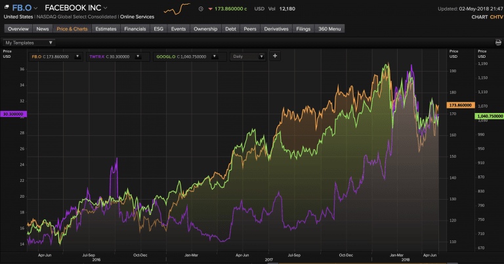
Task: Open the 360 Menu tab
Action: (x=329, y=29)
